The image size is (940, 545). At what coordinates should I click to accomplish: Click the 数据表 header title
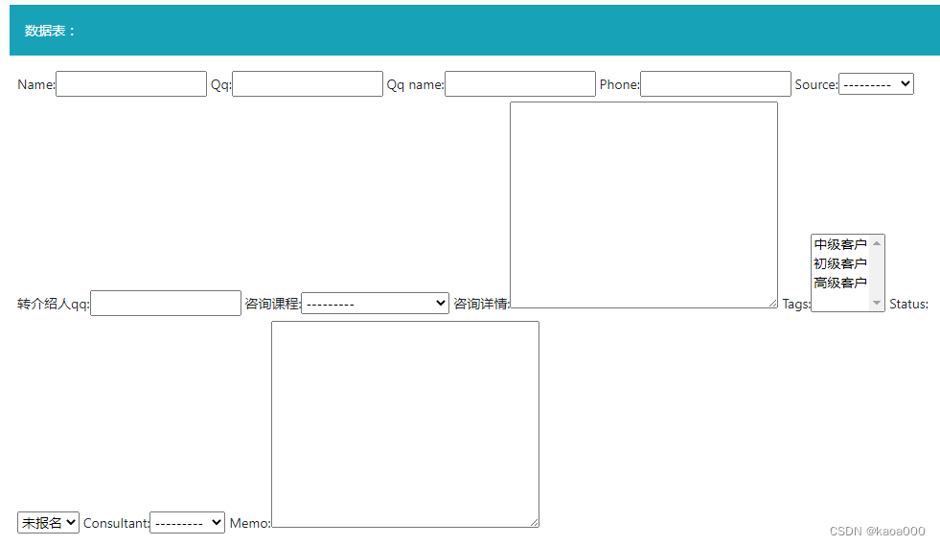(50, 31)
